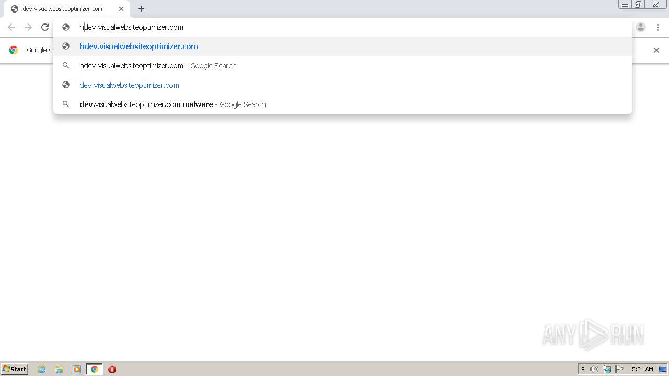Viewport: 669px width, 376px height.
Task: Reload the page with the refresh icon
Action: pyautogui.click(x=45, y=27)
